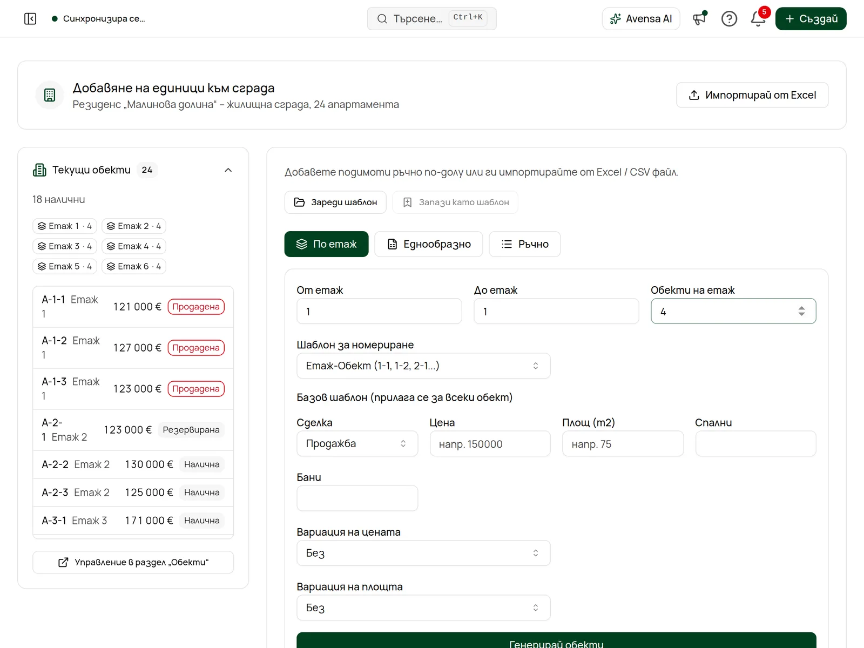The width and height of the screenshot is (864, 648).
Task: Filter by Етаж 3 chip
Action: [x=65, y=246]
